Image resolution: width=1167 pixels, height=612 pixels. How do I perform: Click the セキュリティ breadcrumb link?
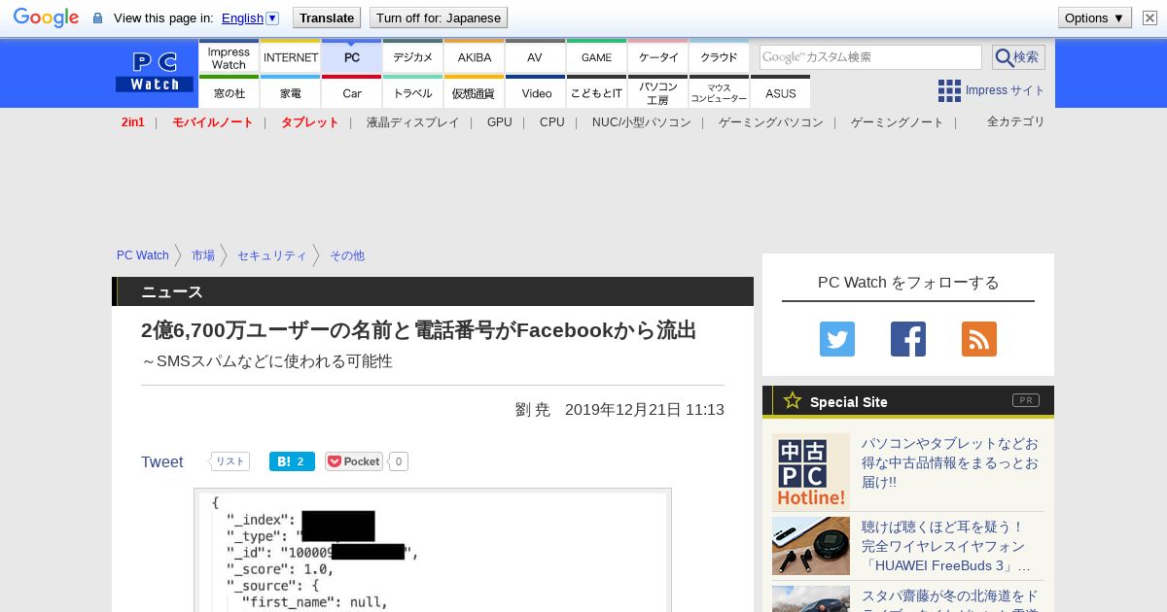coord(272,255)
